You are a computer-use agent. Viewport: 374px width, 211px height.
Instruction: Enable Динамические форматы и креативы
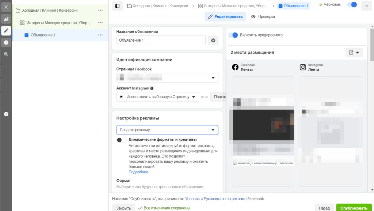pos(121,140)
